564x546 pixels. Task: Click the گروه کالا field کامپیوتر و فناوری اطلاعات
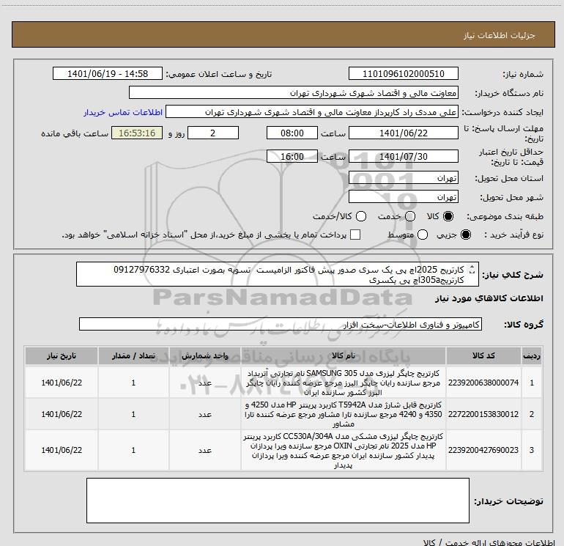281,324
